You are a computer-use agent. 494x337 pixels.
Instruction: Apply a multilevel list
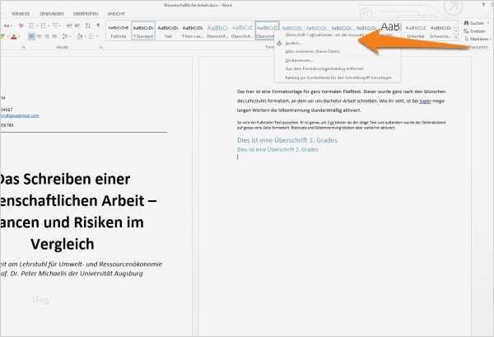tap(55, 26)
